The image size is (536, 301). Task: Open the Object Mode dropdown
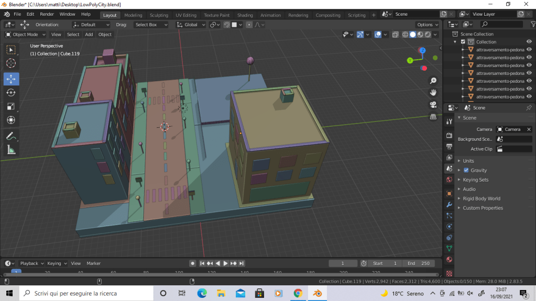tap(25, 35)
